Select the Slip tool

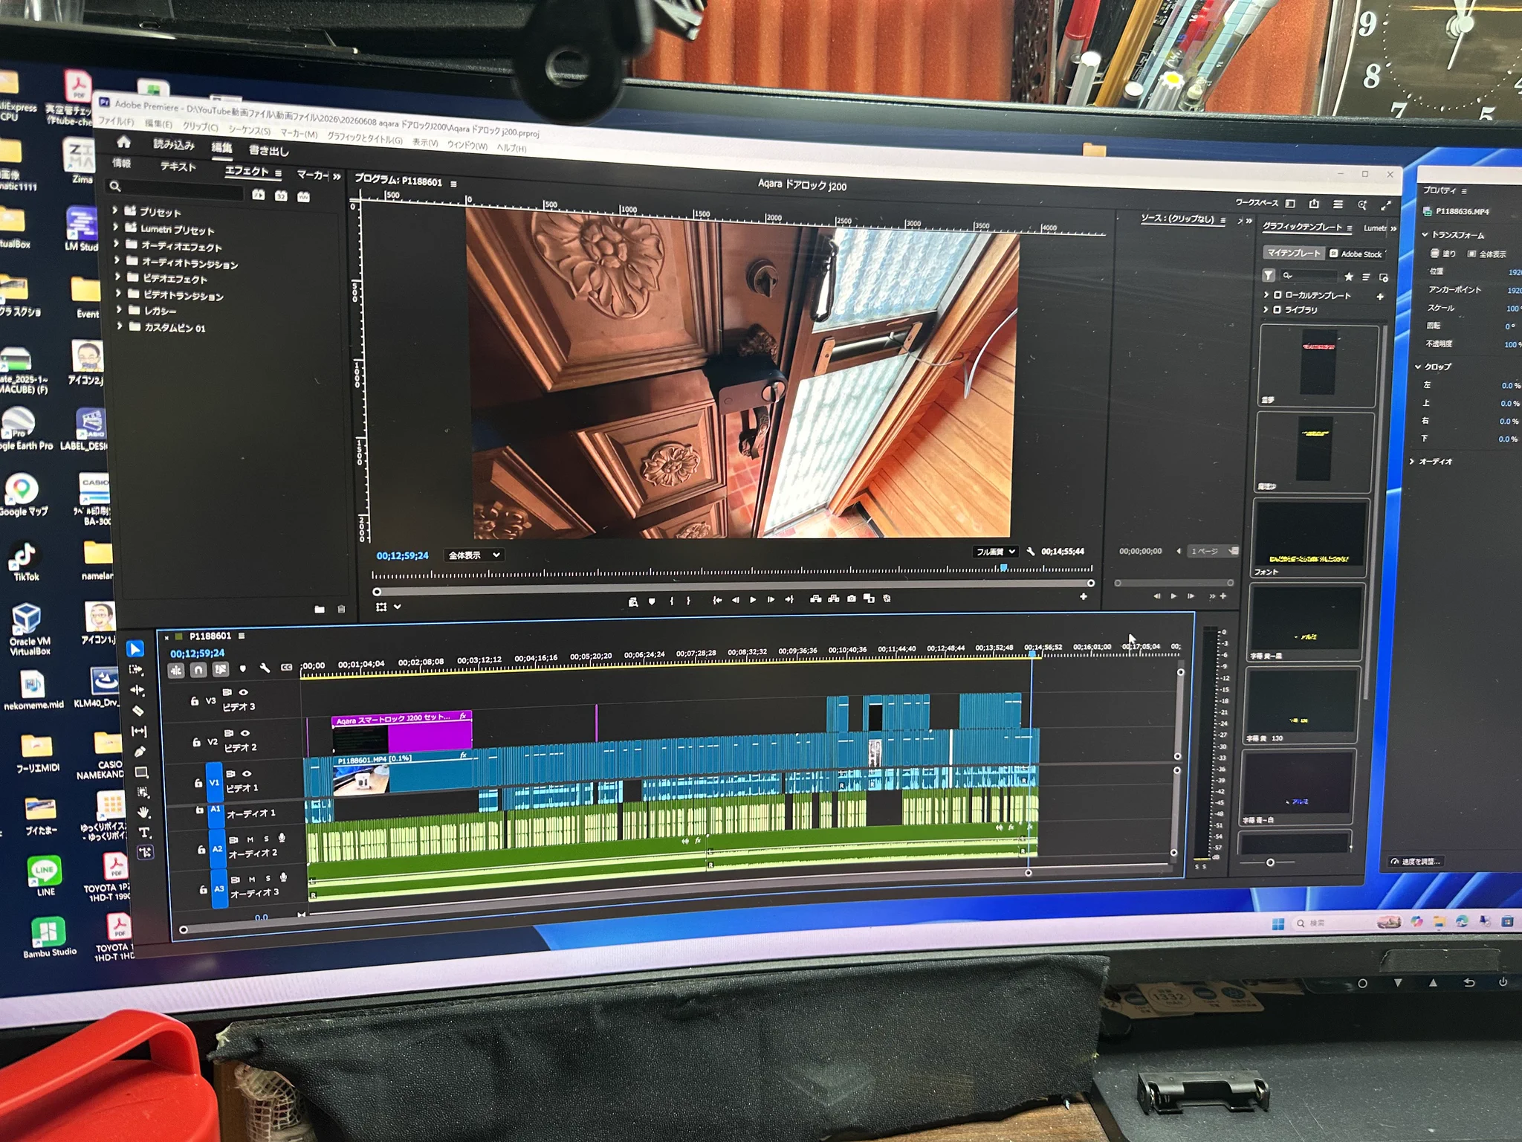[x=139, y=732]
